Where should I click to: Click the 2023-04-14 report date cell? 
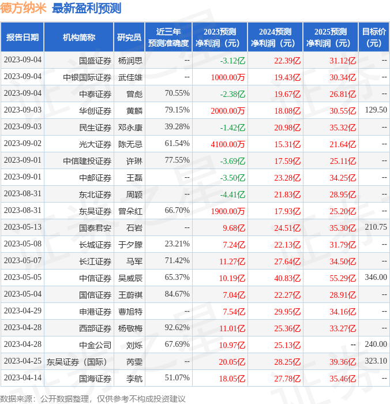coord(22,379)
